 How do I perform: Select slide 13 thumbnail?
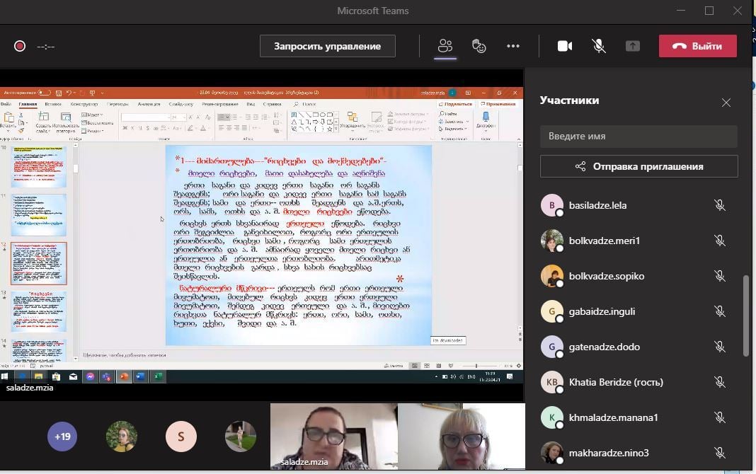click(x=38, y=312)
